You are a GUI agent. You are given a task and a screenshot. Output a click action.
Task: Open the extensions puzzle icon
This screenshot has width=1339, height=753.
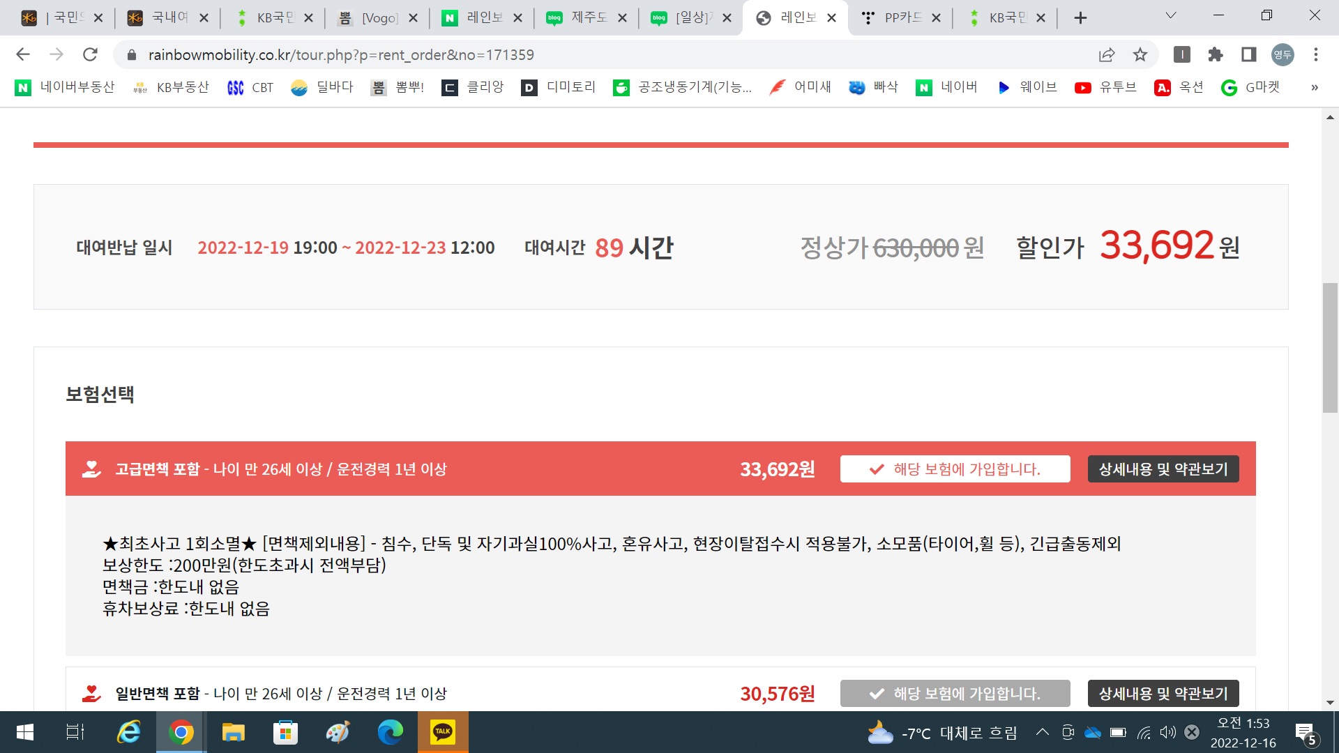pyautogui.click(x=1216, y=54)
